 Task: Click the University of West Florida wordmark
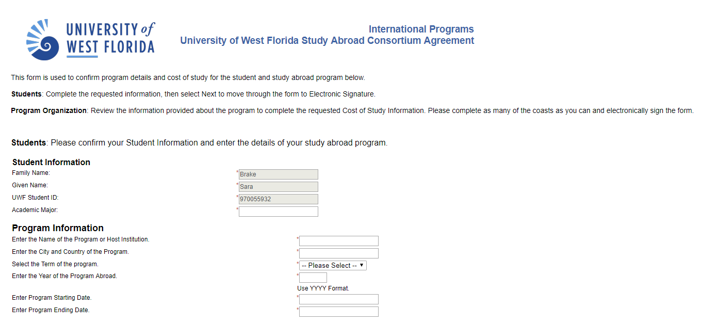click(x=110, y=39)
